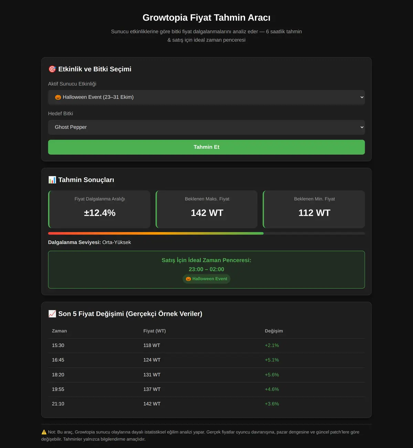Screen dimensions: 413x448
Task: Click the 131 WT price cell
Action: pyautogui.click(x=152, y=375)
